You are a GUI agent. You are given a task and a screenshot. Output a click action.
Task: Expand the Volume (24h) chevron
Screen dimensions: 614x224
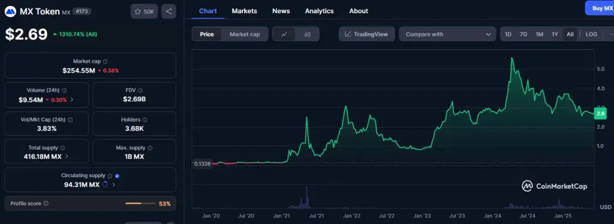coord(72,99)
